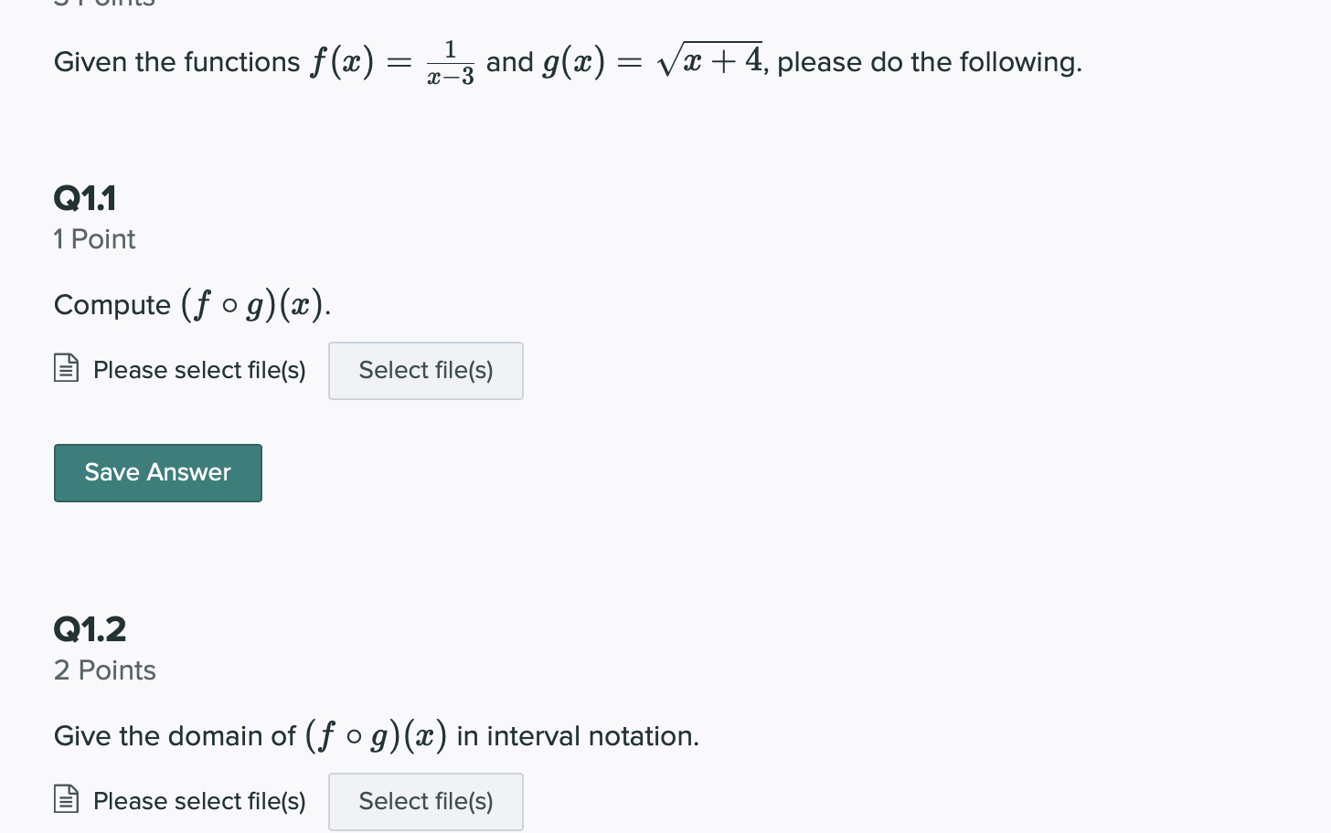The width and height of the screenshot is (1331, 833).
Task: Select the Q1.1 heading
Action: click(85, 198)
